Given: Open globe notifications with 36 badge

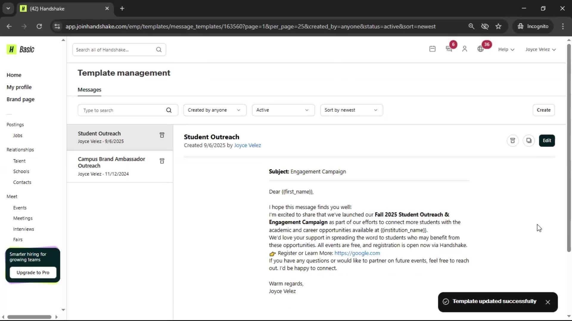Looking at the screenshot, I should [x=481, y=49].
